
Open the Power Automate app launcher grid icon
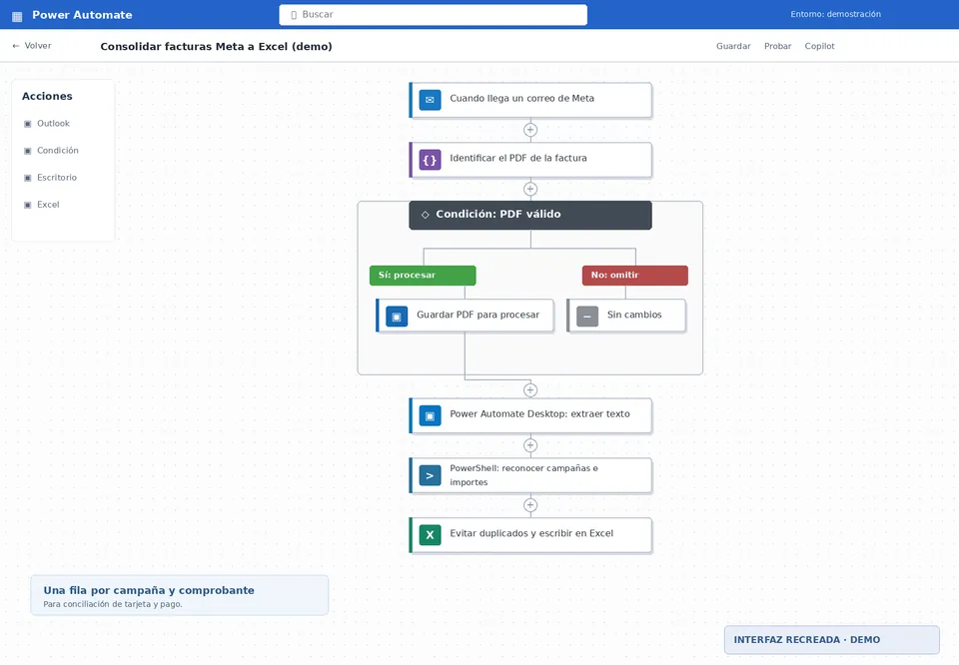click(17, 16)
